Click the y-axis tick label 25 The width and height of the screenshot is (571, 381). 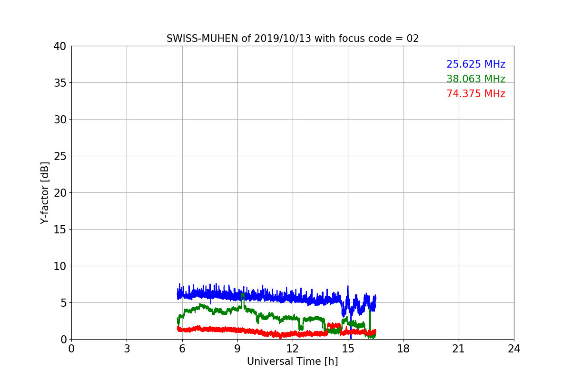pos(59,156)
